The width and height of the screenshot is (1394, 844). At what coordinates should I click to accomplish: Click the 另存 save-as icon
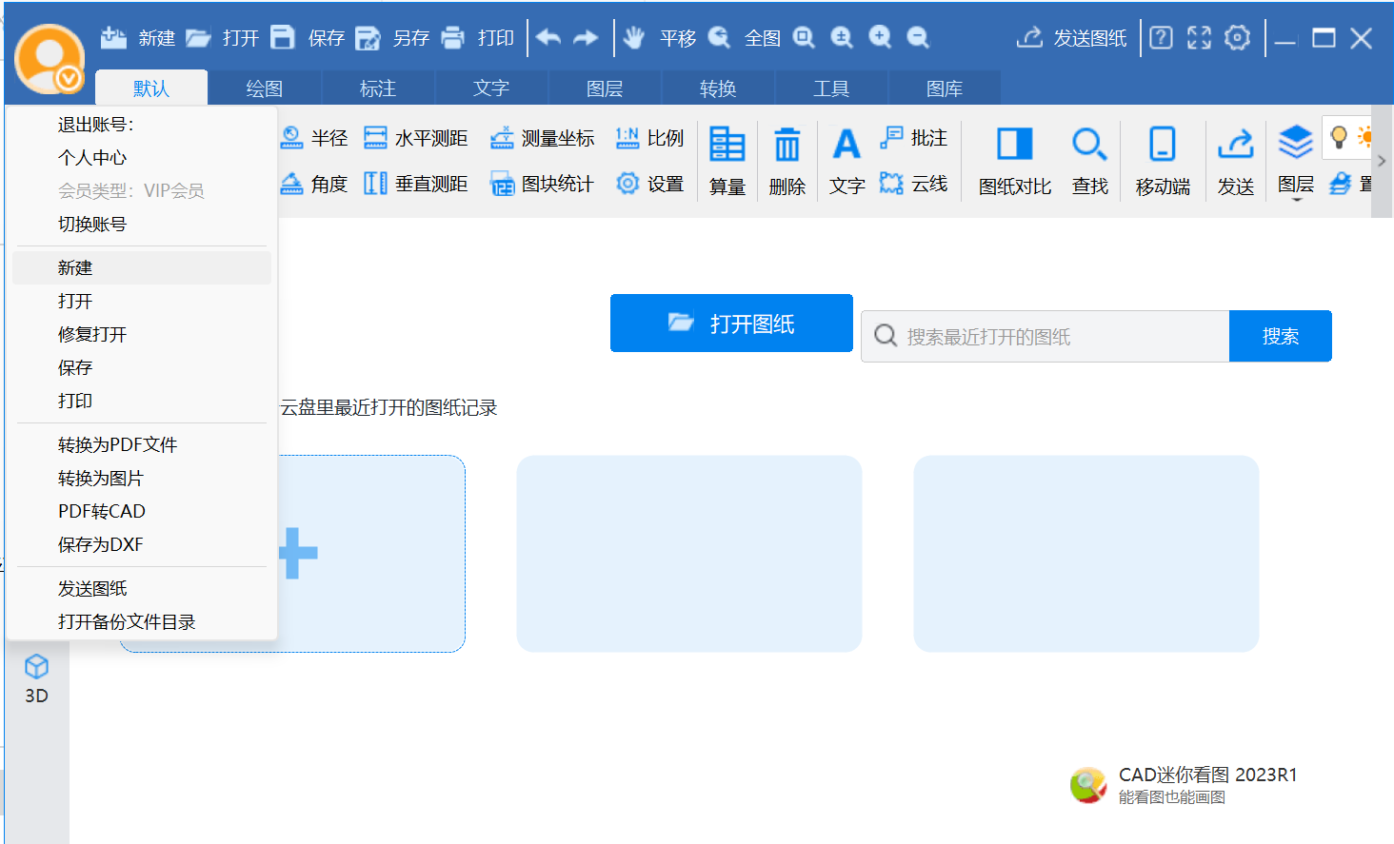[x=368, y=38]
